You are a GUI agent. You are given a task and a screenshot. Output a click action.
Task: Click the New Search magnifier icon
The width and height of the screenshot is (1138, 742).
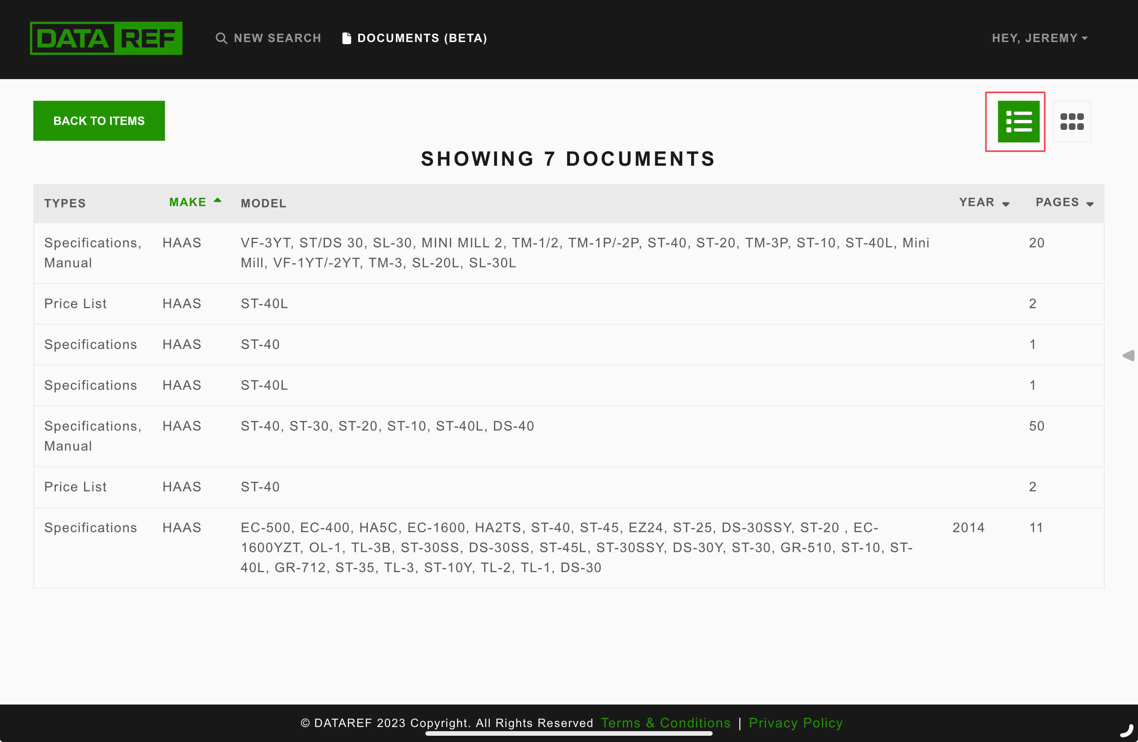221,38
